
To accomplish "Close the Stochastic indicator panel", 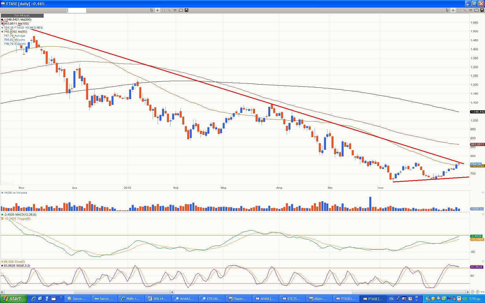I will tap(483, 261).
